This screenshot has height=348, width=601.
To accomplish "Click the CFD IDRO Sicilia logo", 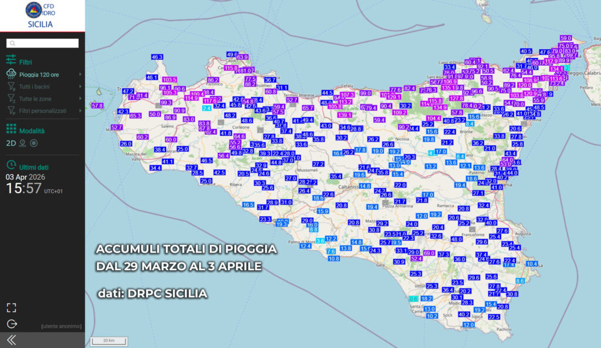I will coord(40,15).
